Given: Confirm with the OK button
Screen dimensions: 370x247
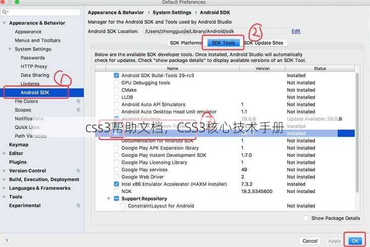Looking at the screenshot, I should click(x=355, y=241).
